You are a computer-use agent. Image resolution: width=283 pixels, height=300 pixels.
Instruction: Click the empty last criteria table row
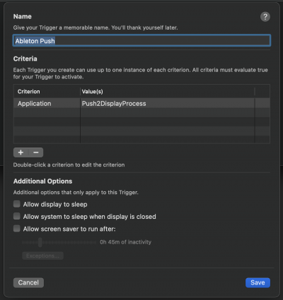(141, 139)
